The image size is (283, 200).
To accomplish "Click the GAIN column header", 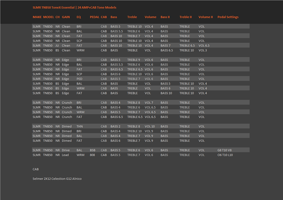I will 66,17.
